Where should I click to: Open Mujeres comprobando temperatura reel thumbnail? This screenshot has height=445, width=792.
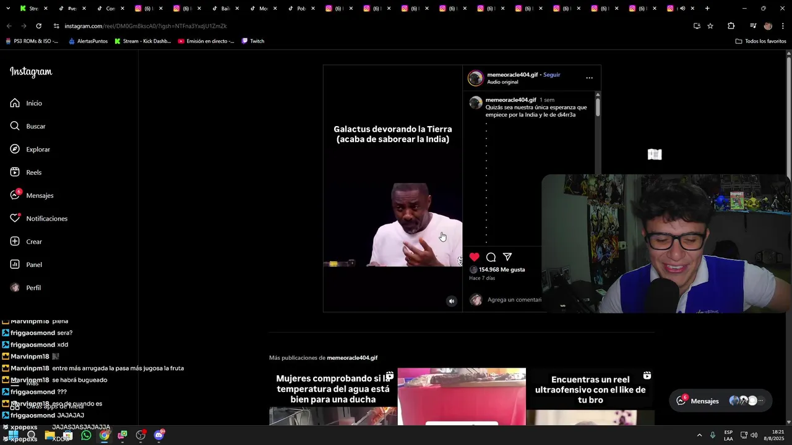pos(333,397)
